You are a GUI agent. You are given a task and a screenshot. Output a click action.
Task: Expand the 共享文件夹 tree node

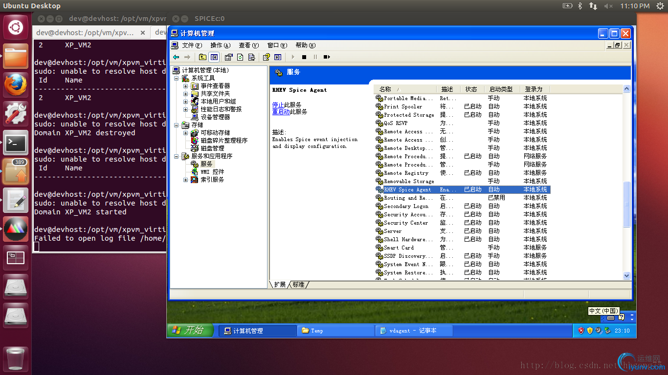tap(185, 94)
